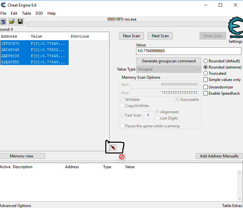This screenshot has height=208, width=243.
Task: Toggle the CopyOnWrite checkbox
Action: [122, 106]
